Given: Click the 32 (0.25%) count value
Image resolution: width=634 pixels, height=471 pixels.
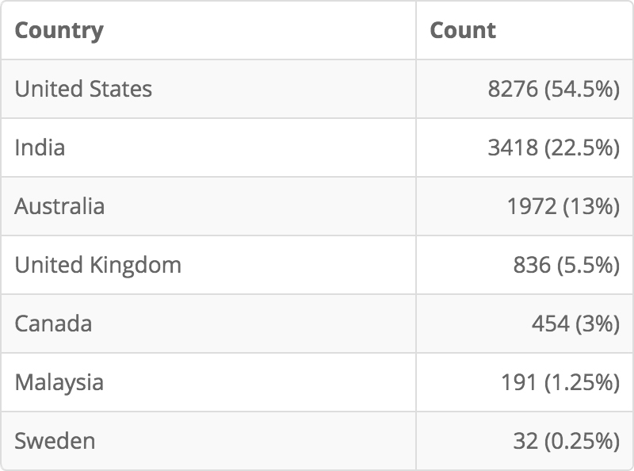Looking at the screenshot, I should 567,441.
